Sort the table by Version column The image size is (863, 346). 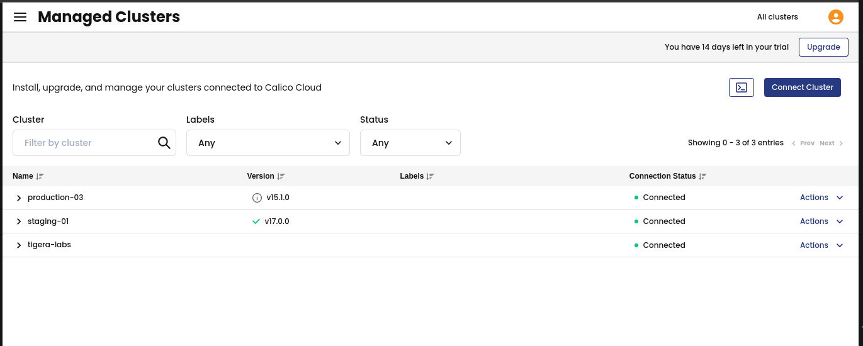point(281,177)
